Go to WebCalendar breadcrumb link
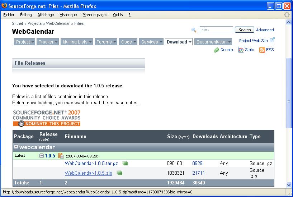The image size is (293, 197). point(58,23)
